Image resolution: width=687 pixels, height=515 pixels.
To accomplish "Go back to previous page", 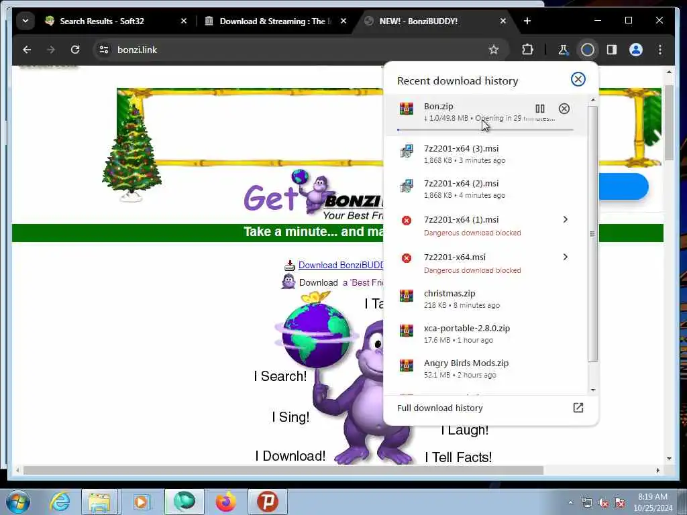I will [27, 50].
